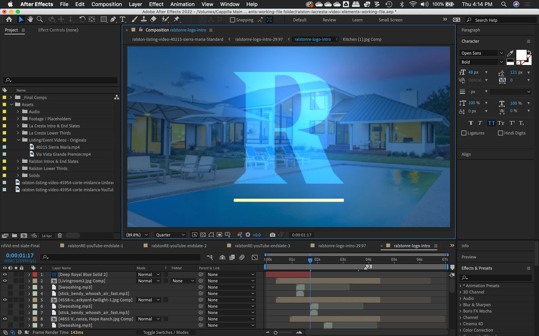The width and height of the screenshot is (539, 336).
Task: Open the Animation menu
Action: pyautogui.click(x=182, y=4)
